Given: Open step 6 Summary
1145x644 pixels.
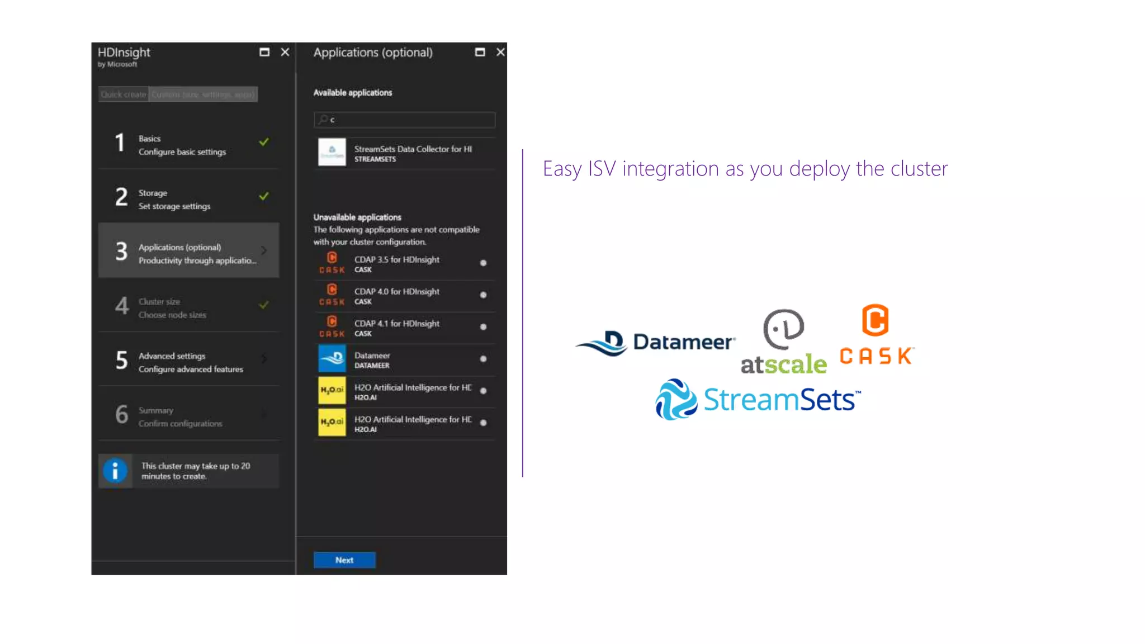Looking at the screenshot, I should [x=188, y=414].
